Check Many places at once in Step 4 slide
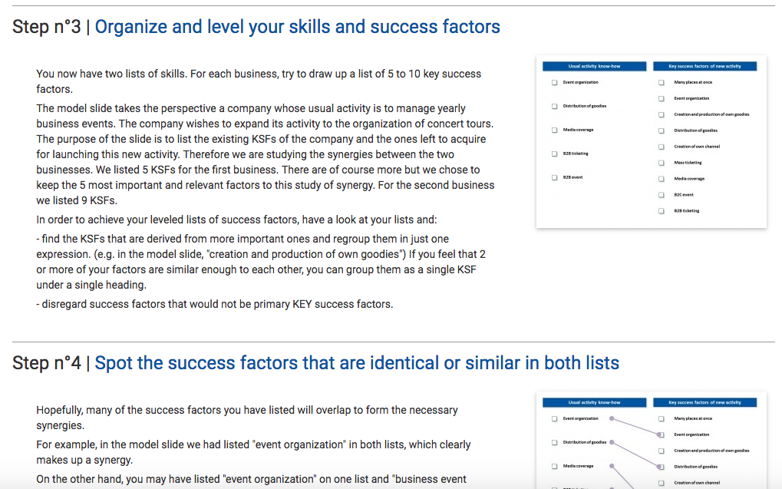 point(662,418)
